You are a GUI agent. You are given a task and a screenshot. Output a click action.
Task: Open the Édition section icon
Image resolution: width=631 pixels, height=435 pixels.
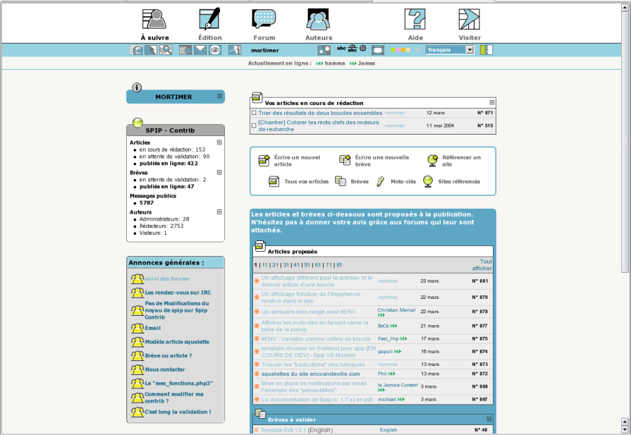tap(209, 19)
